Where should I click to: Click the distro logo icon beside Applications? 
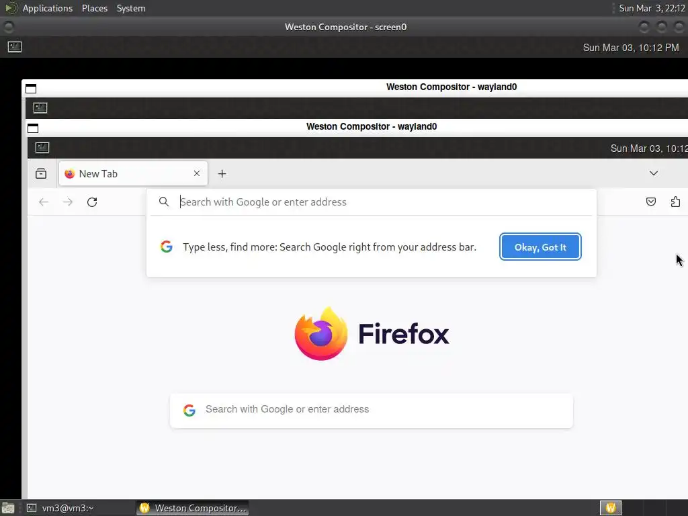click(11, 8)
